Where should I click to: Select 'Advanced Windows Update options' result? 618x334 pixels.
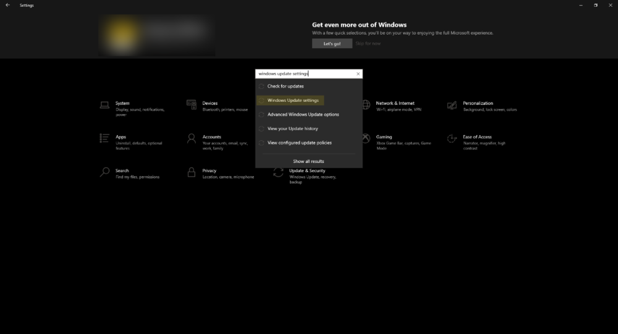pyautogui.click(x=303, y=114)
